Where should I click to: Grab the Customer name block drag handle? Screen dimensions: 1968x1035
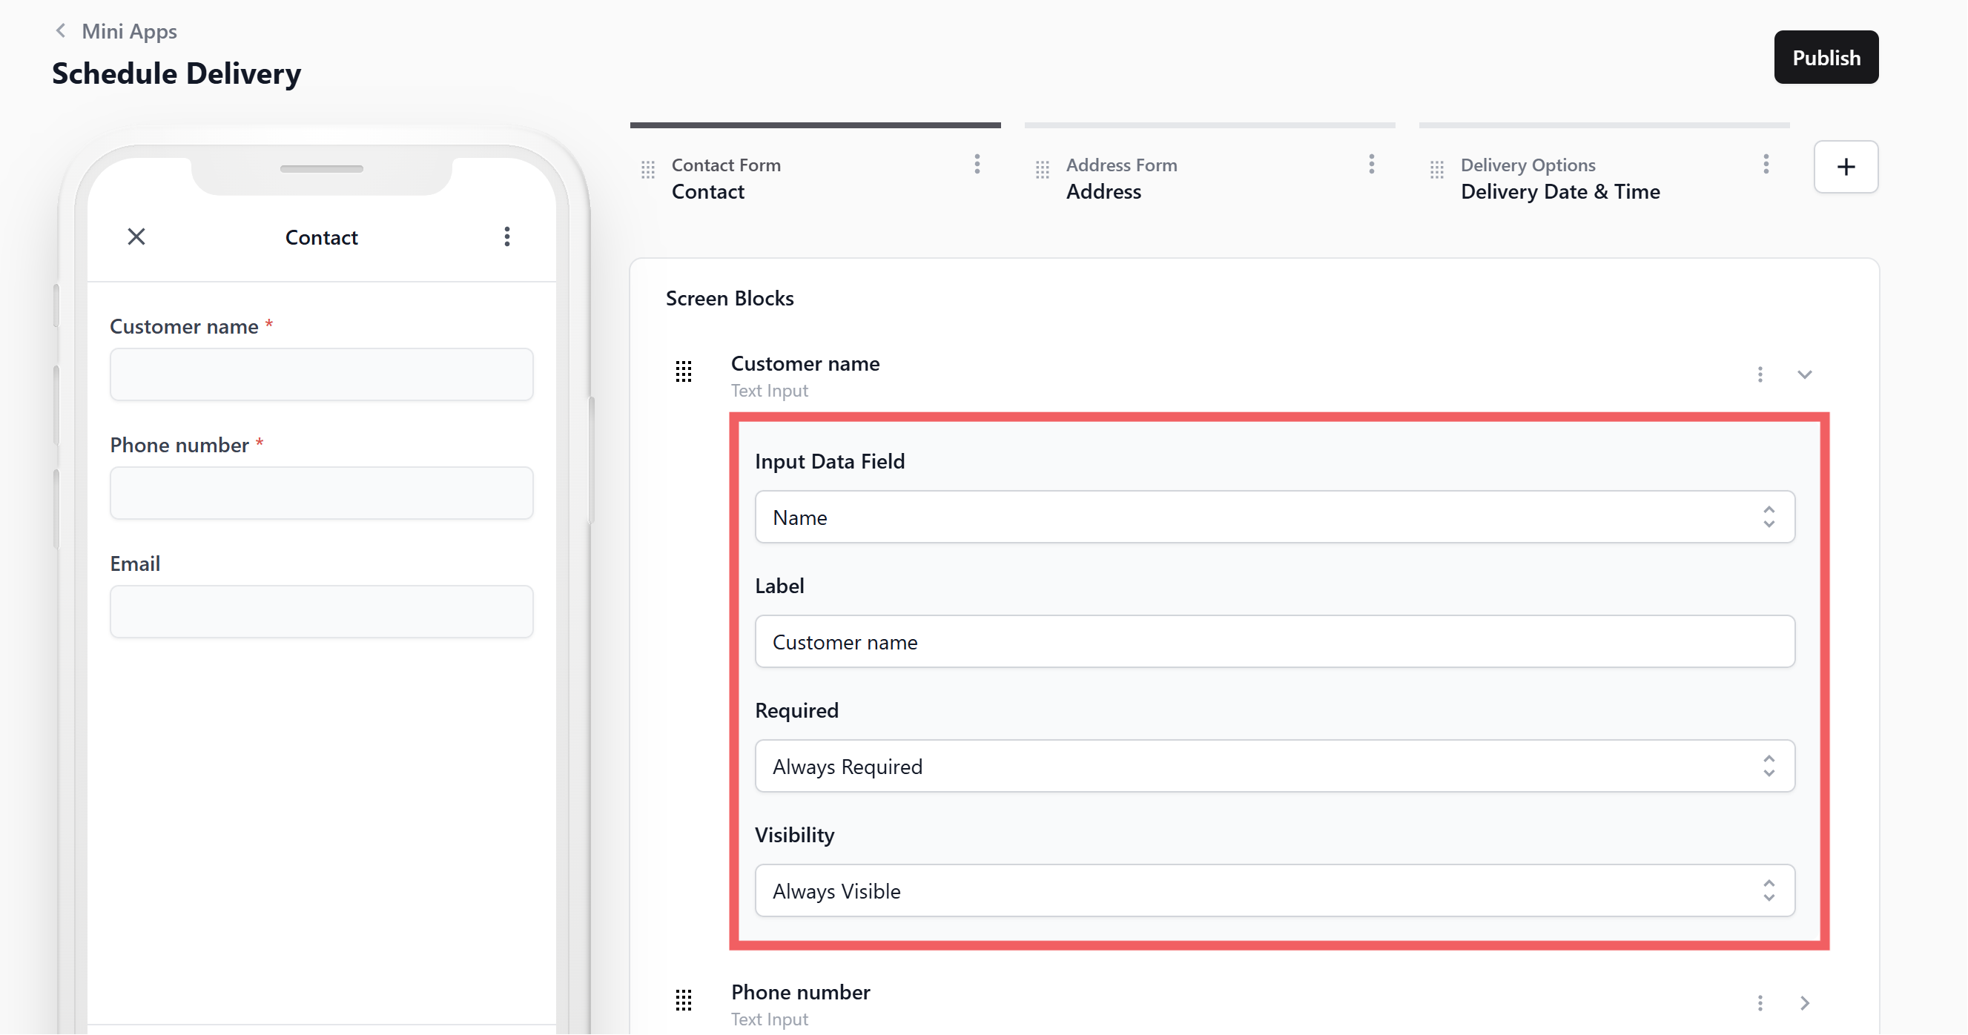click(683, 372)
